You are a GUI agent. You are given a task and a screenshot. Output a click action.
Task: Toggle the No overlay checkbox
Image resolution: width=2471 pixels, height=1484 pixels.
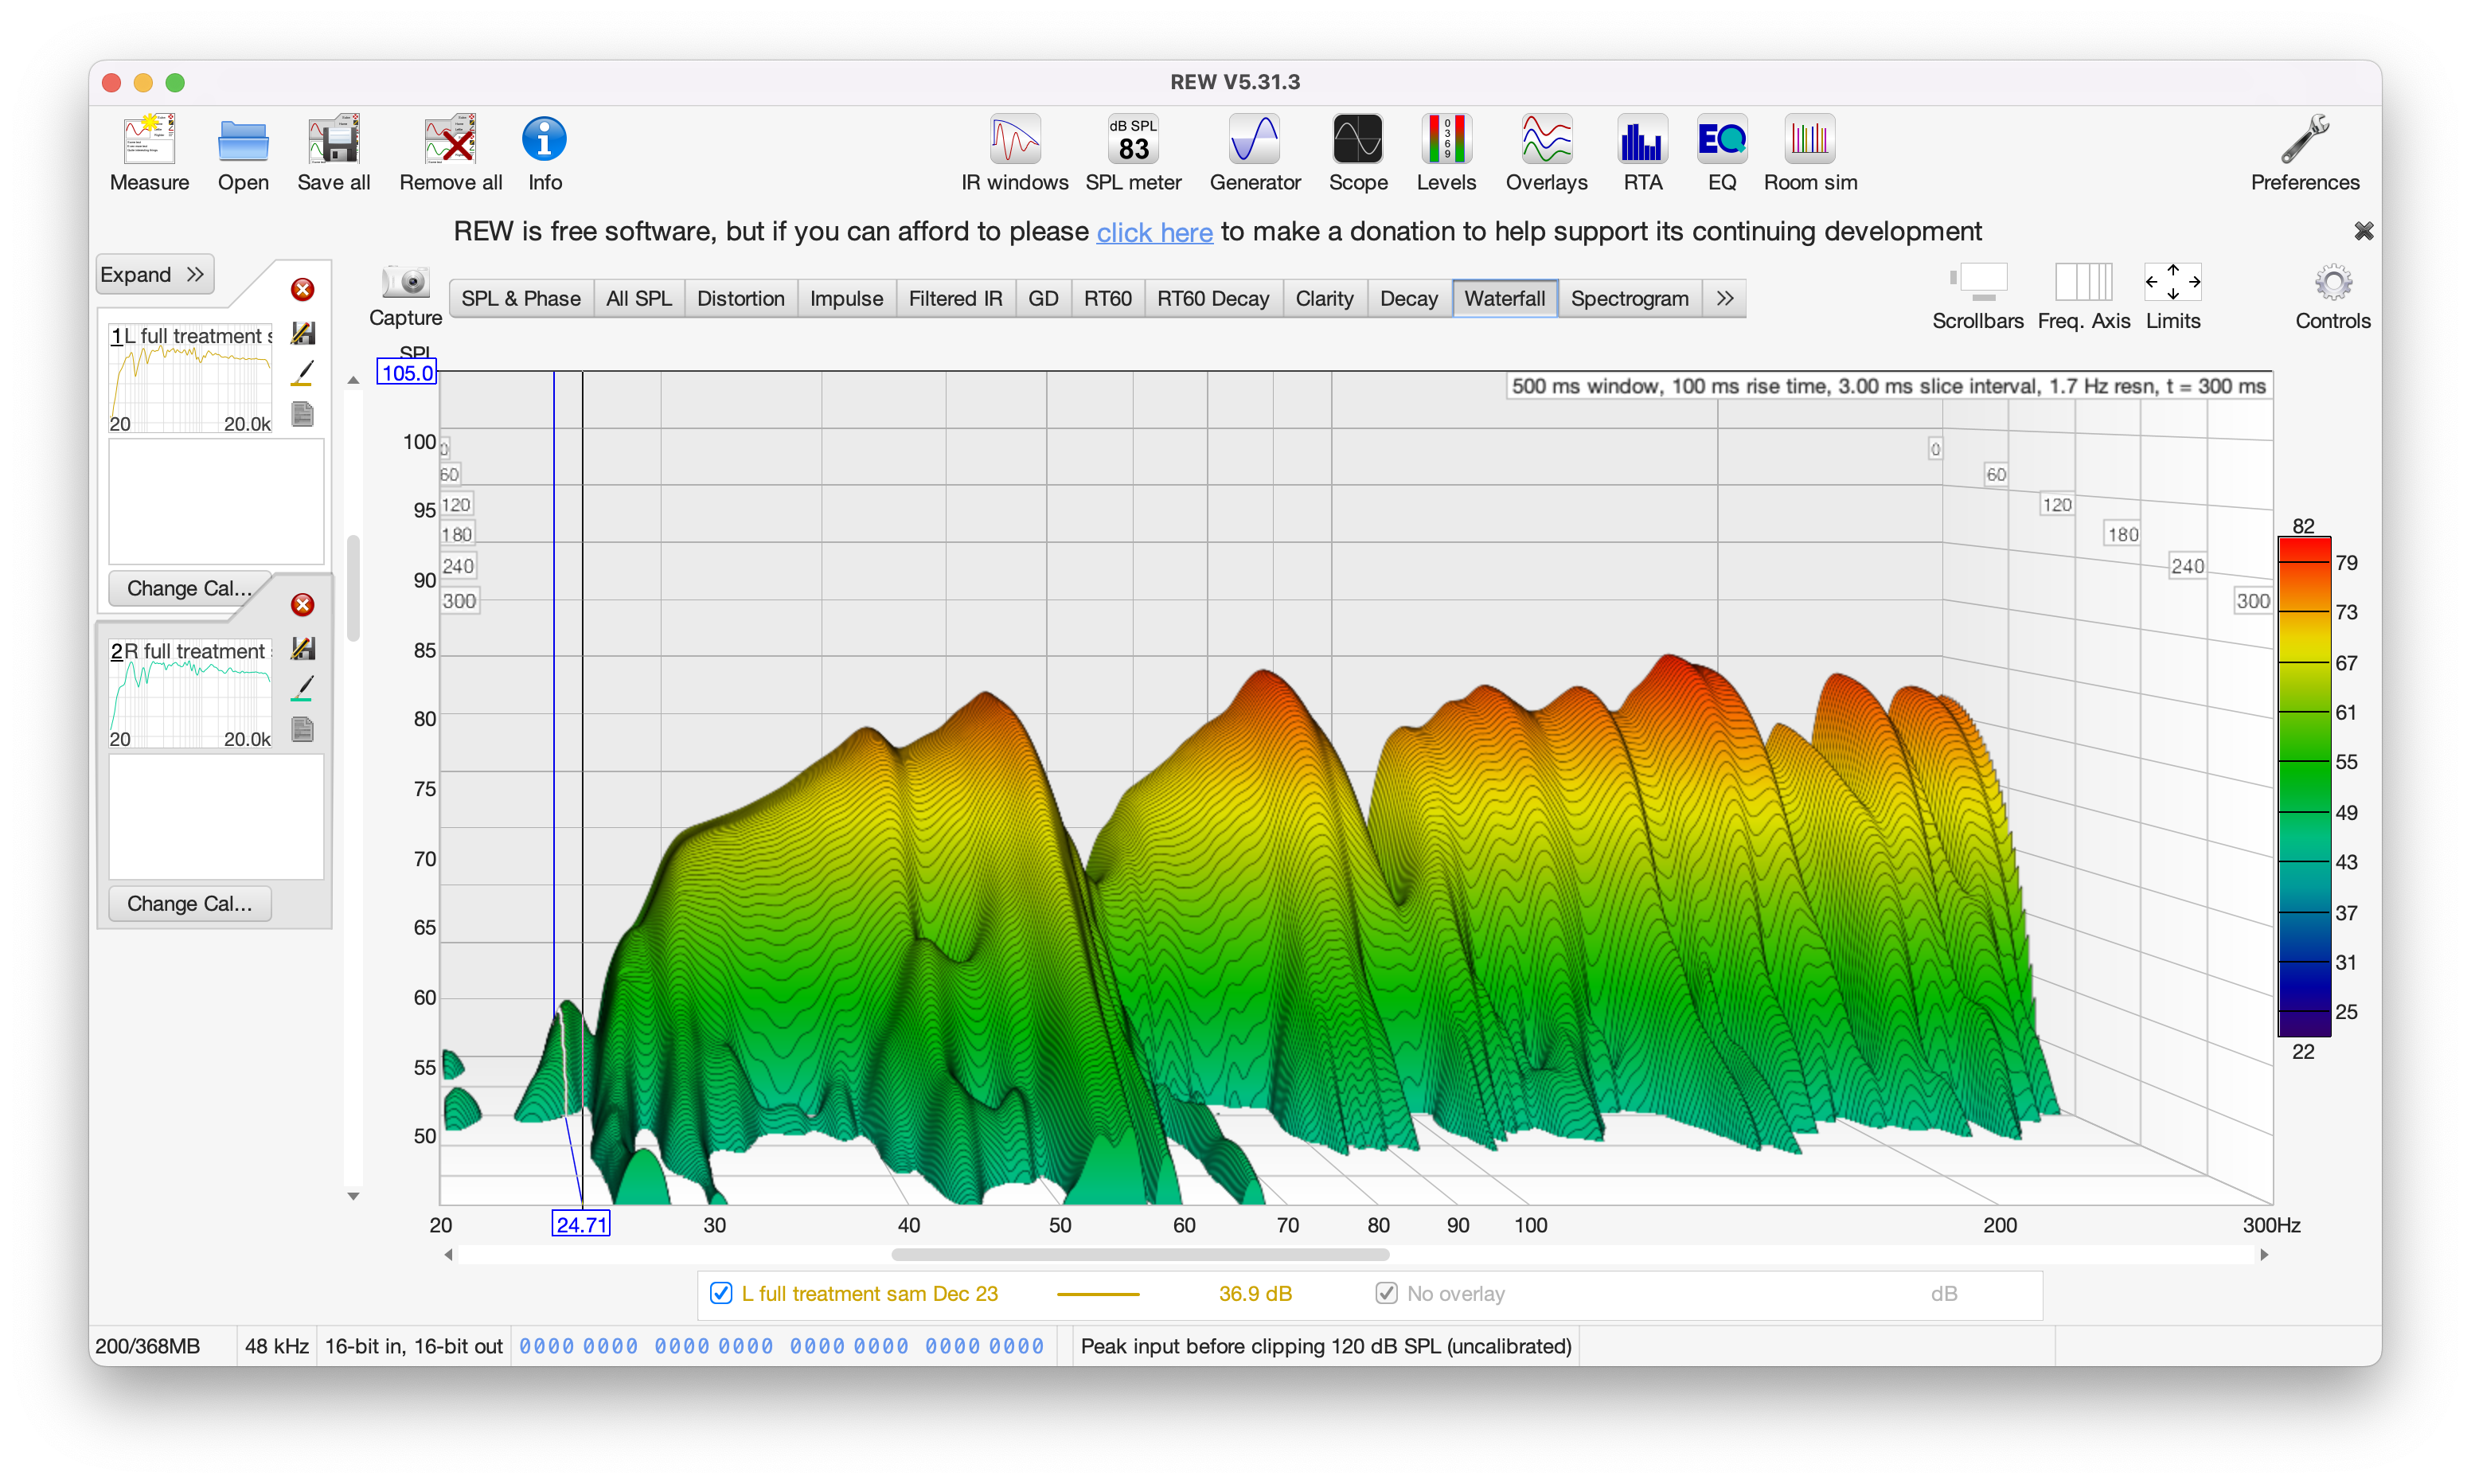point(1387,1293)
